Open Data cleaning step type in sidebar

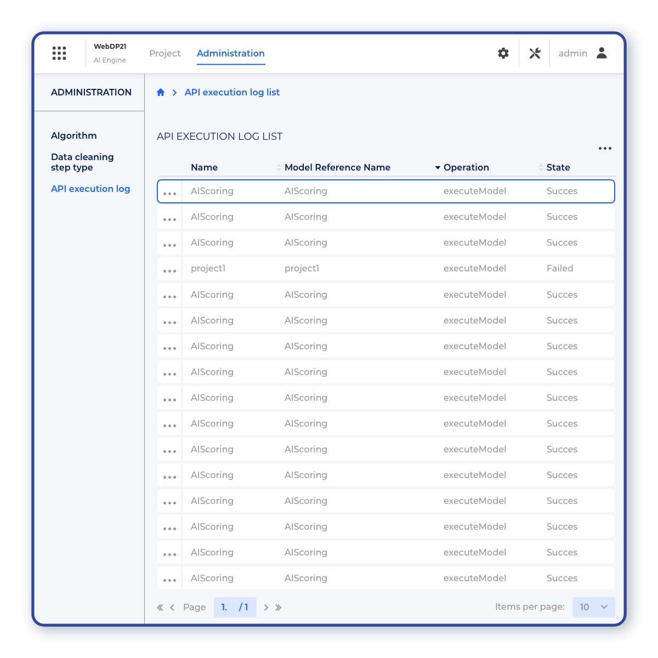tap(82, 162)
